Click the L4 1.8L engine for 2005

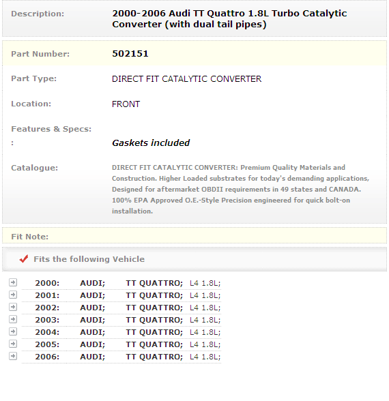[x=205, y=344]
